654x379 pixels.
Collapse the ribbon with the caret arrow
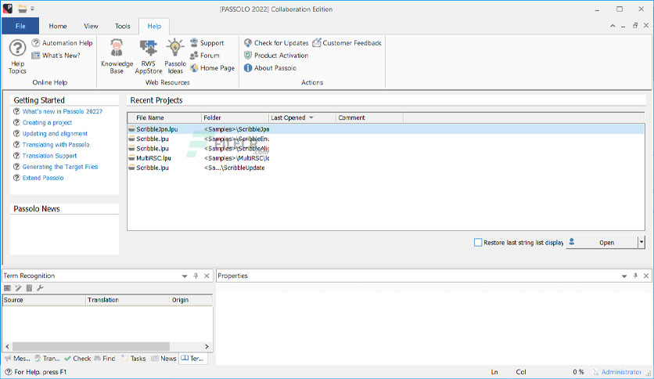[x=613, y=26]
